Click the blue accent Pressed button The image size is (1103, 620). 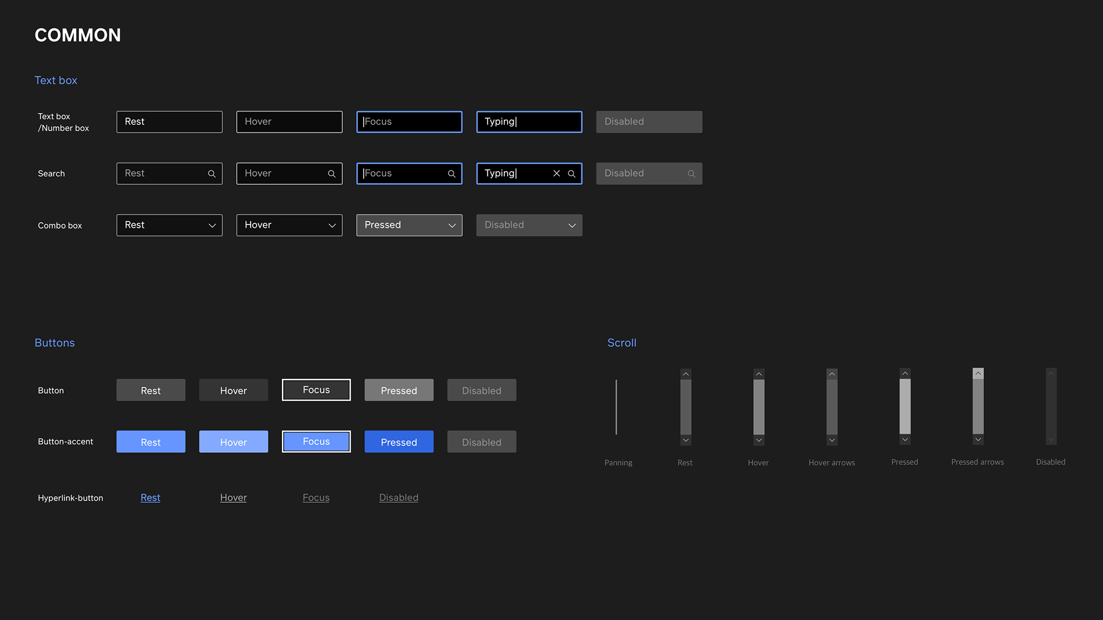[x=399, y=442]
